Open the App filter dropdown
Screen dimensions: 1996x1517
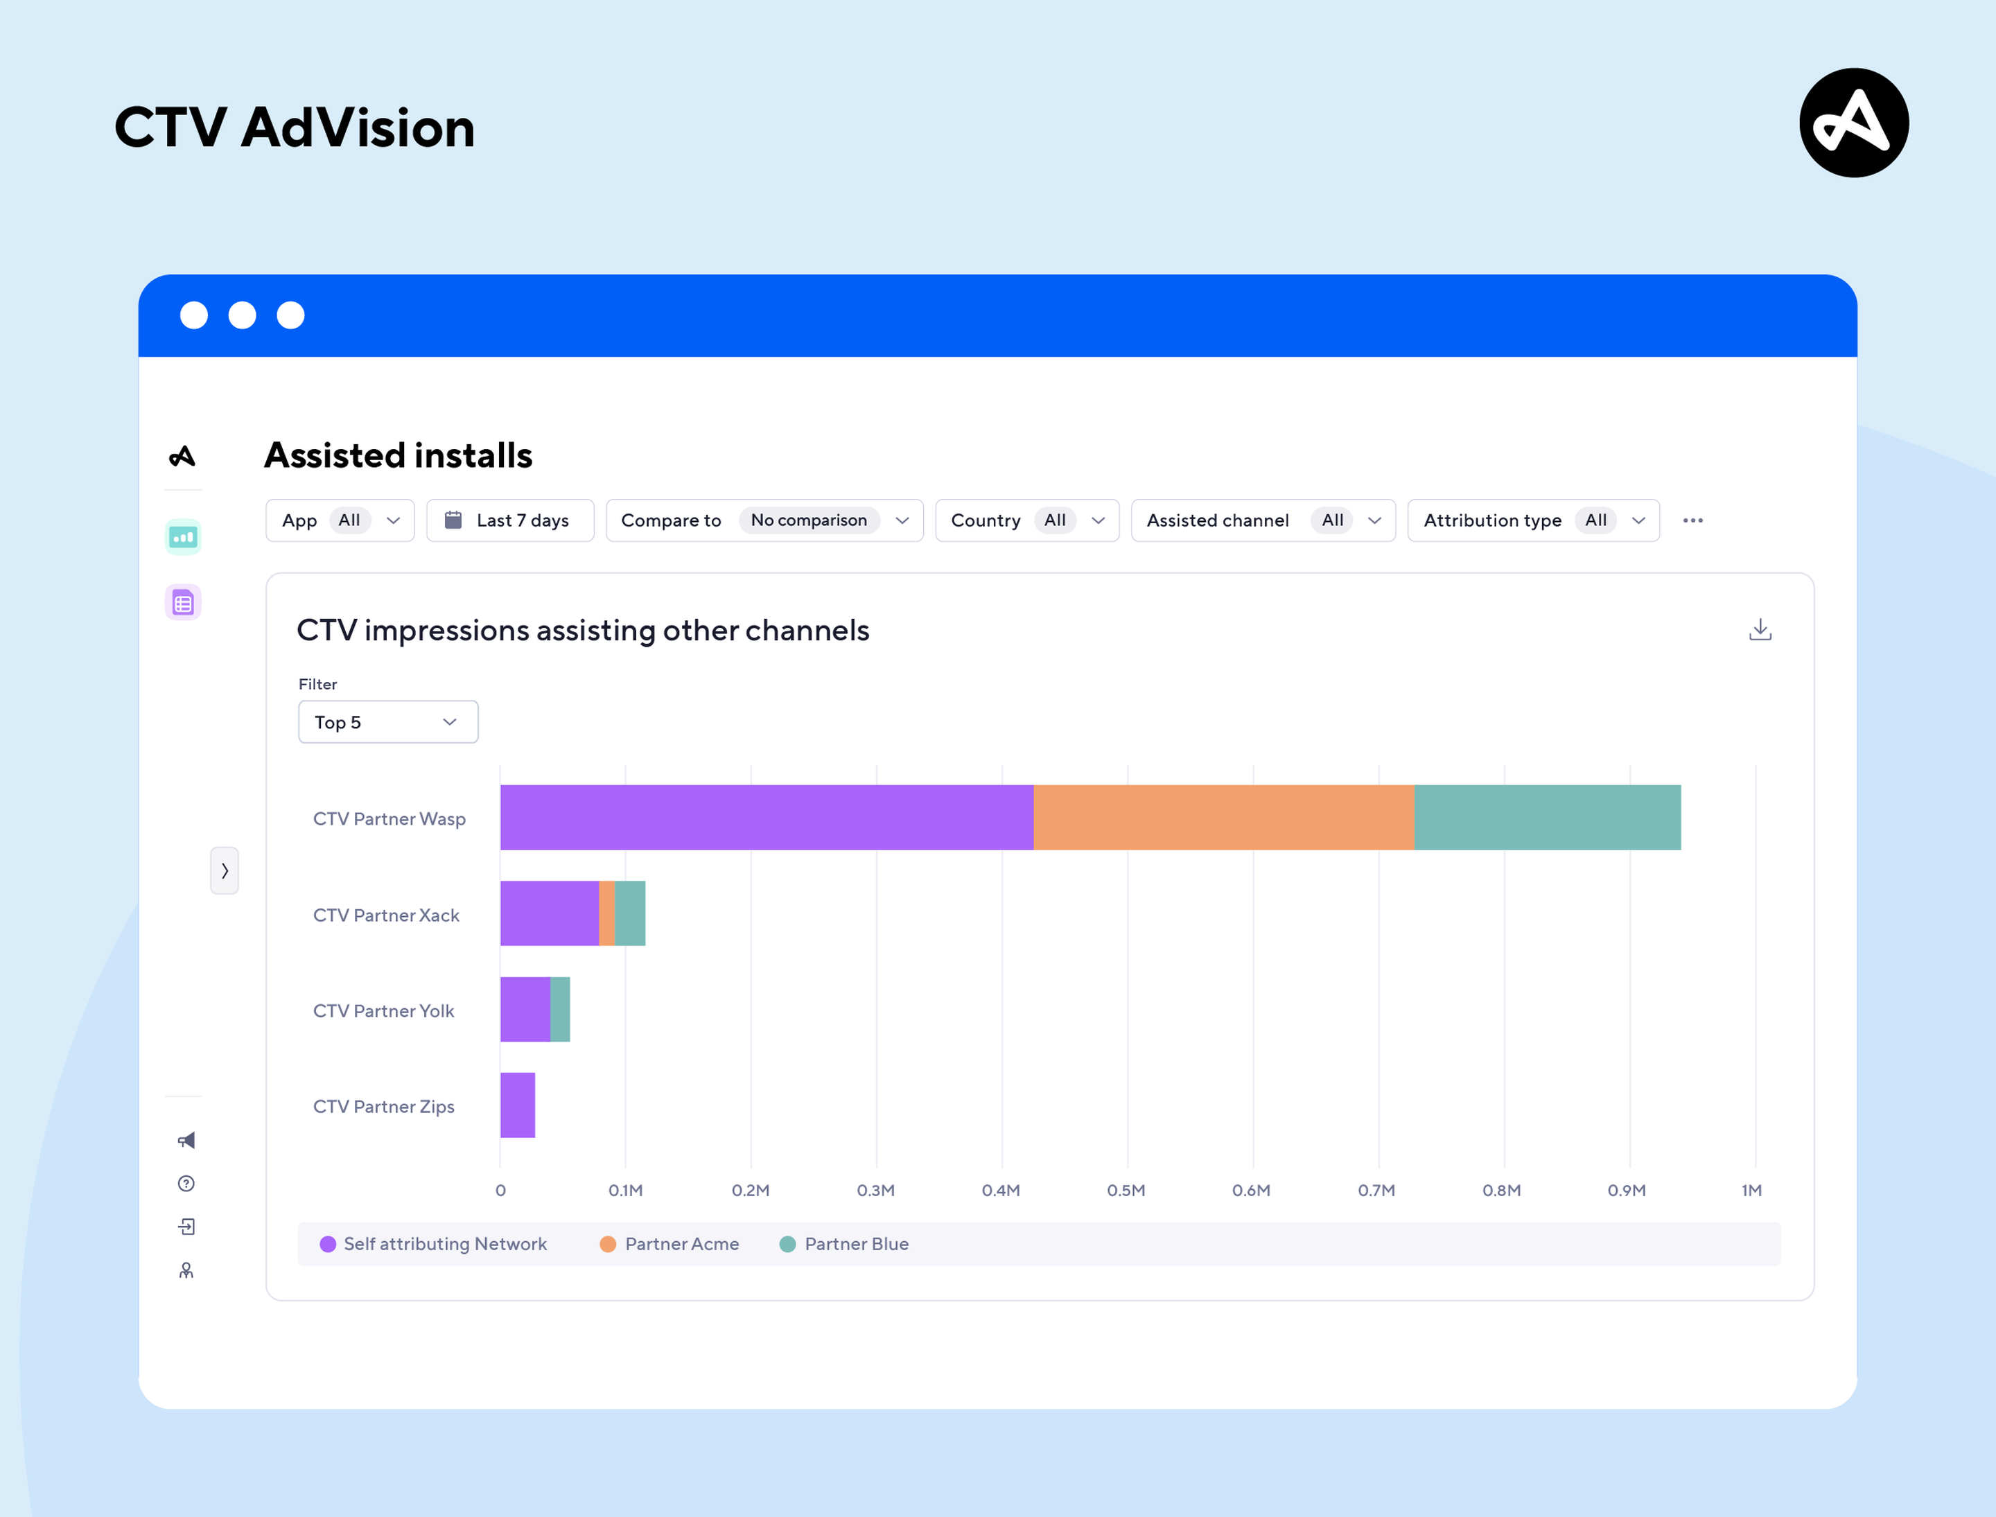[340, 520]
